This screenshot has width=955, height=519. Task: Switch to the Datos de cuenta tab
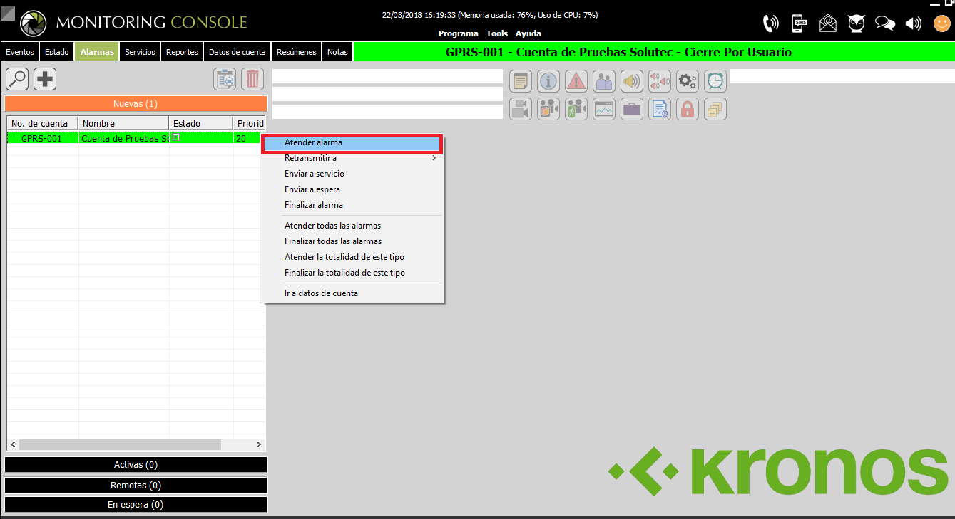pos(238,52)
